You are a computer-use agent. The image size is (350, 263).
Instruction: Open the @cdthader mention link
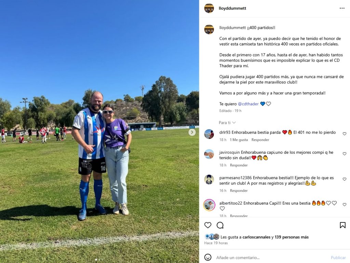[248, 104]
